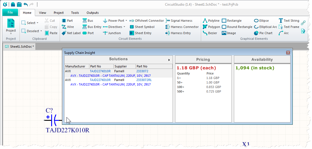Select the Bezier curve tool
Image resolution: width=312 pixels, height=149 pixels.
212,33
